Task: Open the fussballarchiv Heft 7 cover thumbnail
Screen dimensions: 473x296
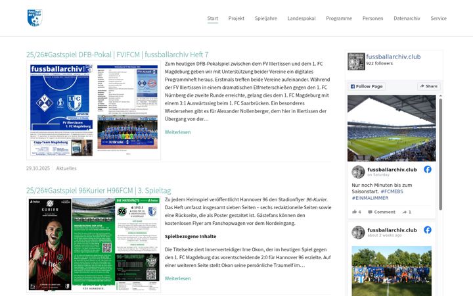Action: pos(93,111)
